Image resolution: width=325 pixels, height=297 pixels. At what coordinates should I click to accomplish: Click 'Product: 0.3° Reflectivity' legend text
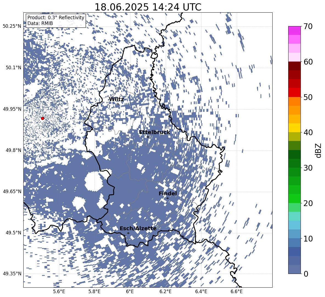click(x=56, y=17)
